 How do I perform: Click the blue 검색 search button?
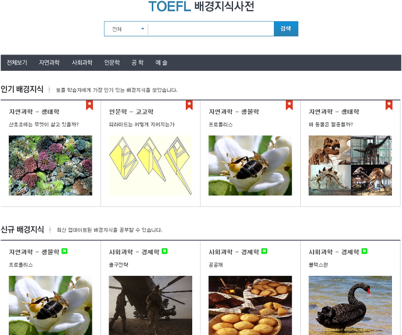[x=286, y=29]
